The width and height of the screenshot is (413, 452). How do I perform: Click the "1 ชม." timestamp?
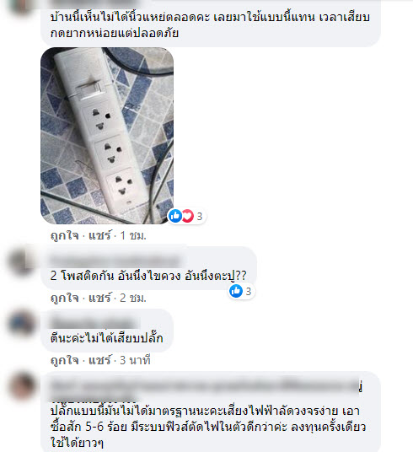pyautogui.click(x=133, y=236)
